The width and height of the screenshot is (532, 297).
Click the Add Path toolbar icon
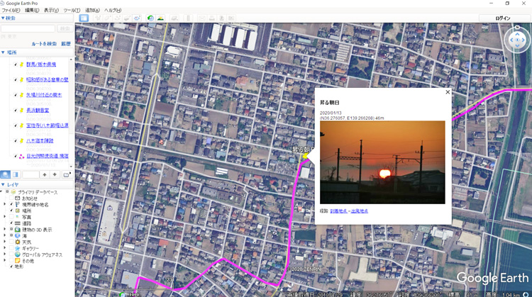117,18
